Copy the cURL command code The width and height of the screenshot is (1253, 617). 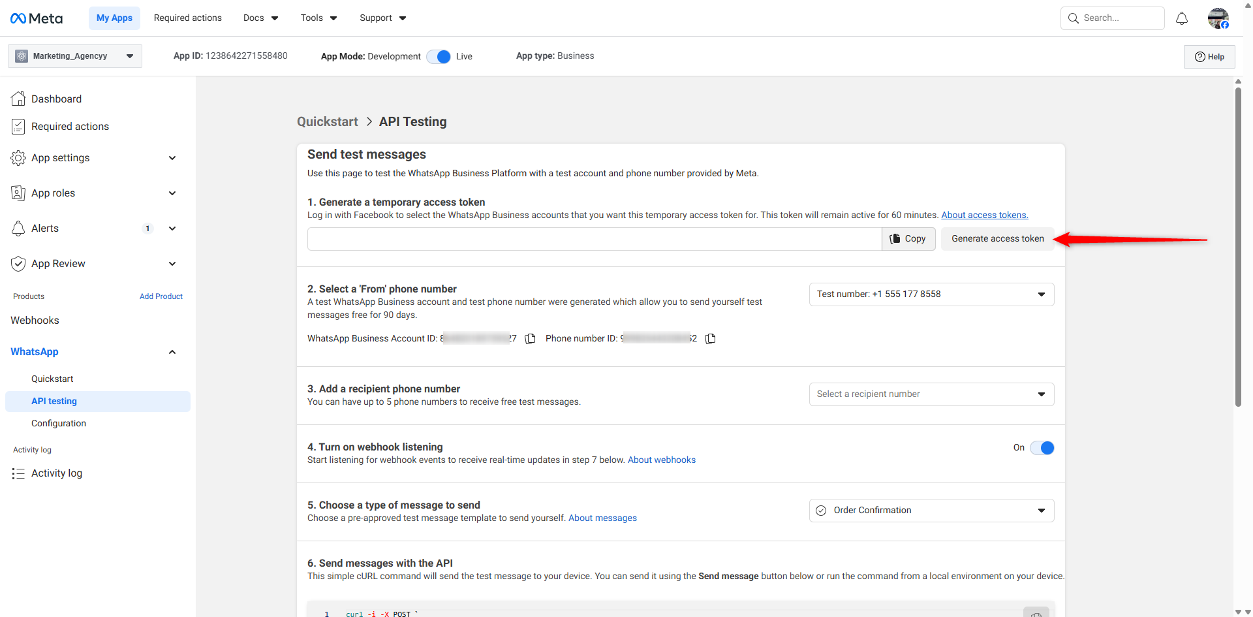tap(1036, 612)
